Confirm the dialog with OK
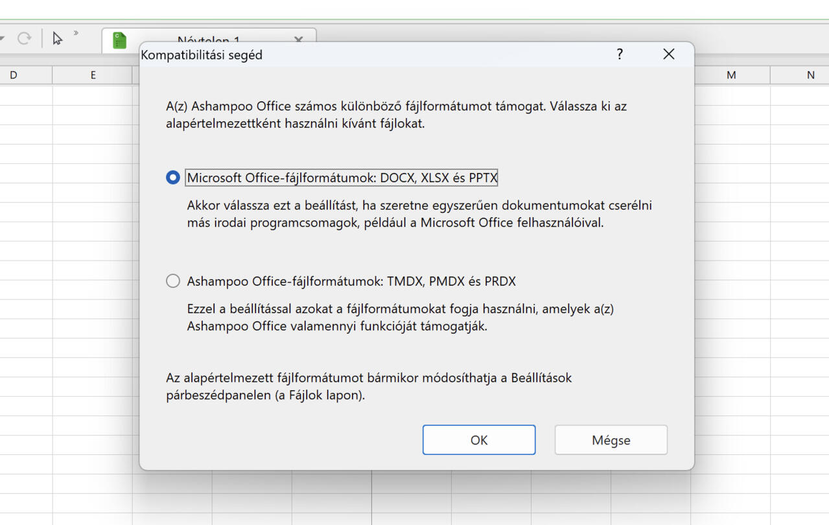 click(479, 440)
